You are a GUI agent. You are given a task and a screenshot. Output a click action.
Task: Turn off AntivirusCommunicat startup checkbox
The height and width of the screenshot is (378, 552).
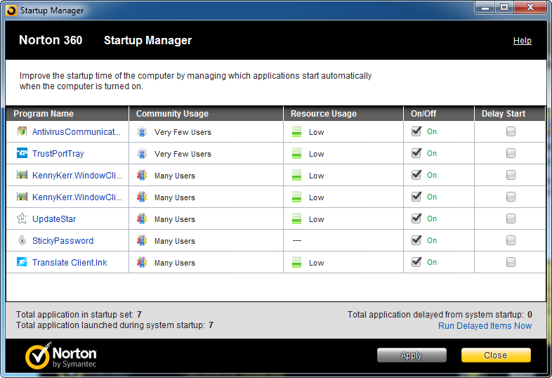[416, 131]
